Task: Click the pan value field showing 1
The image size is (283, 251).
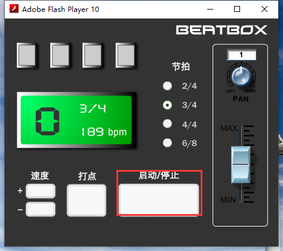Action: (x=241, y=55)
